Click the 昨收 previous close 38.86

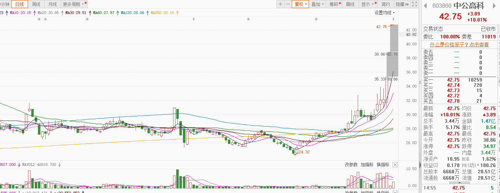(489, 140)
